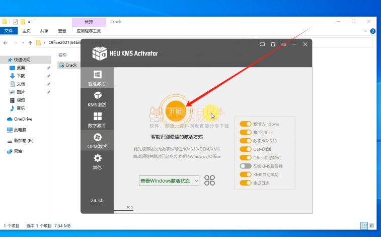The image size is (381, 237).
Task: Click the new folder icon in quick access toolbar
Action: [x=23, y=22]
